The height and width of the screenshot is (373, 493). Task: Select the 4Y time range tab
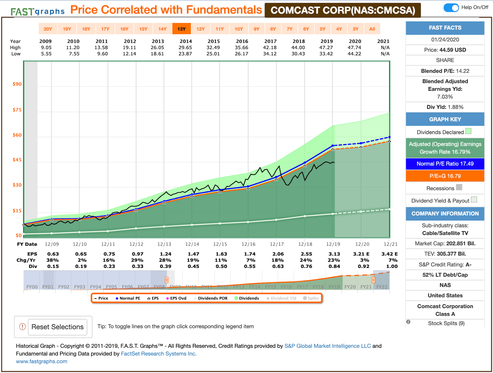[x=339, y=29]
